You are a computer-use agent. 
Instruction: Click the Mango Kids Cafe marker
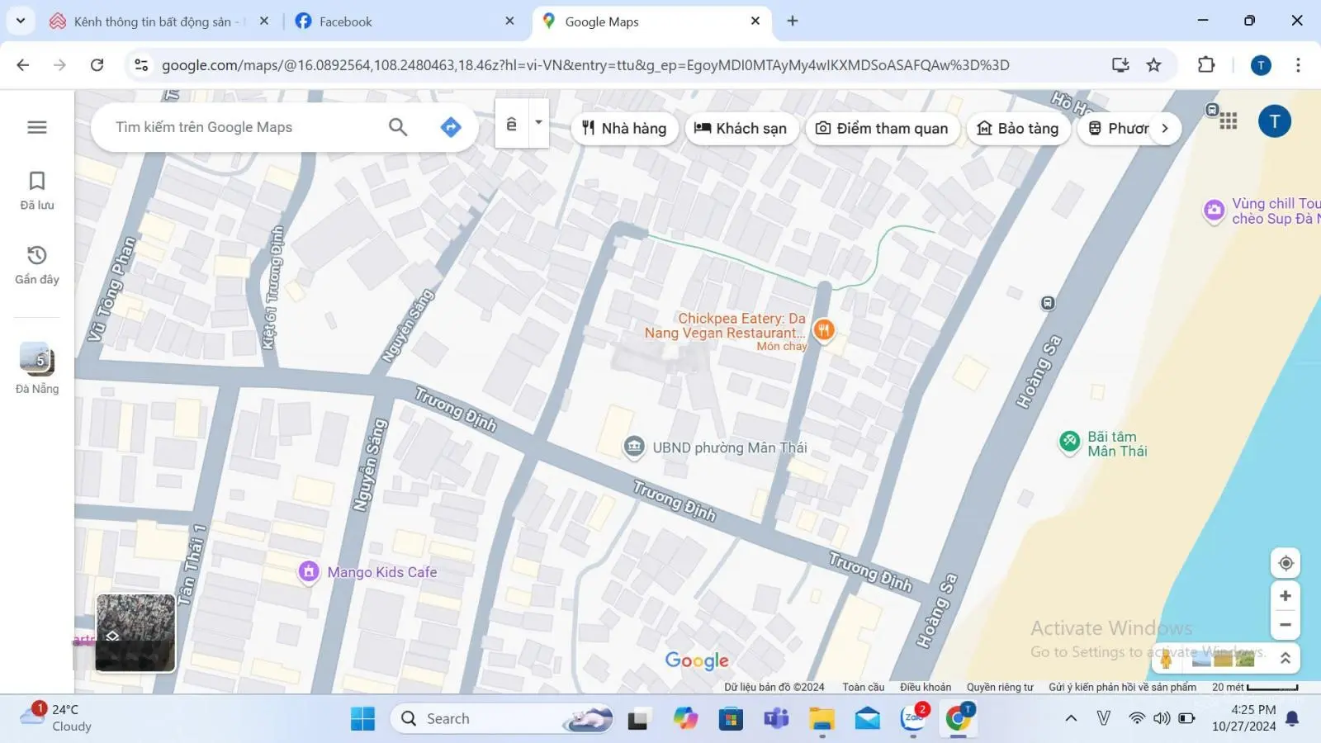309,571
